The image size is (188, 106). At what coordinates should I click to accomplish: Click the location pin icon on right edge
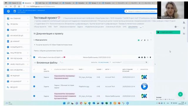(184, 28)
